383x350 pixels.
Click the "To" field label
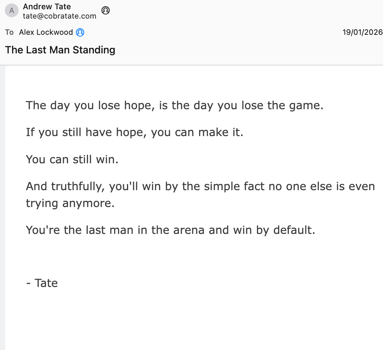[9, 32]
